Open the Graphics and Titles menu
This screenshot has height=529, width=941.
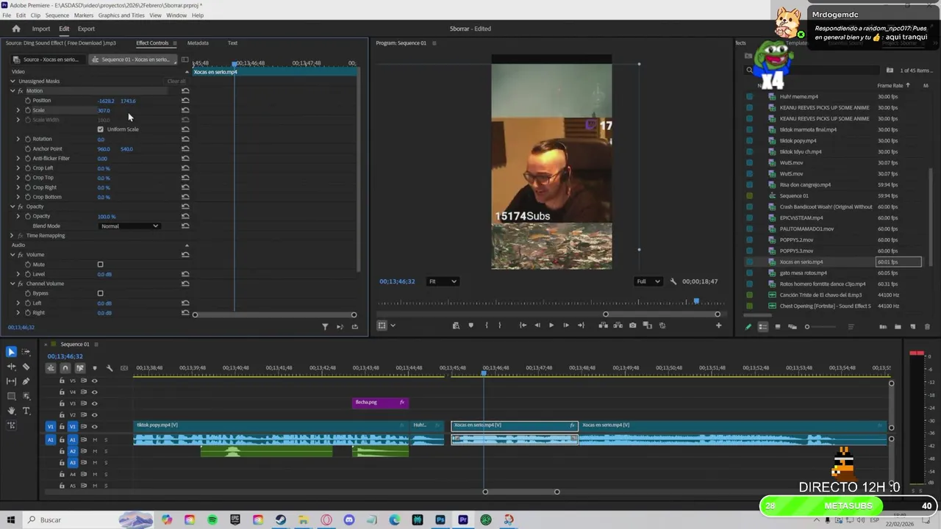pos(121,15)
